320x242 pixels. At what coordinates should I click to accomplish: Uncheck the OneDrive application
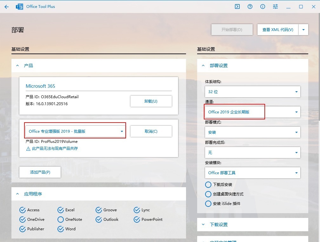pos(23,220)
